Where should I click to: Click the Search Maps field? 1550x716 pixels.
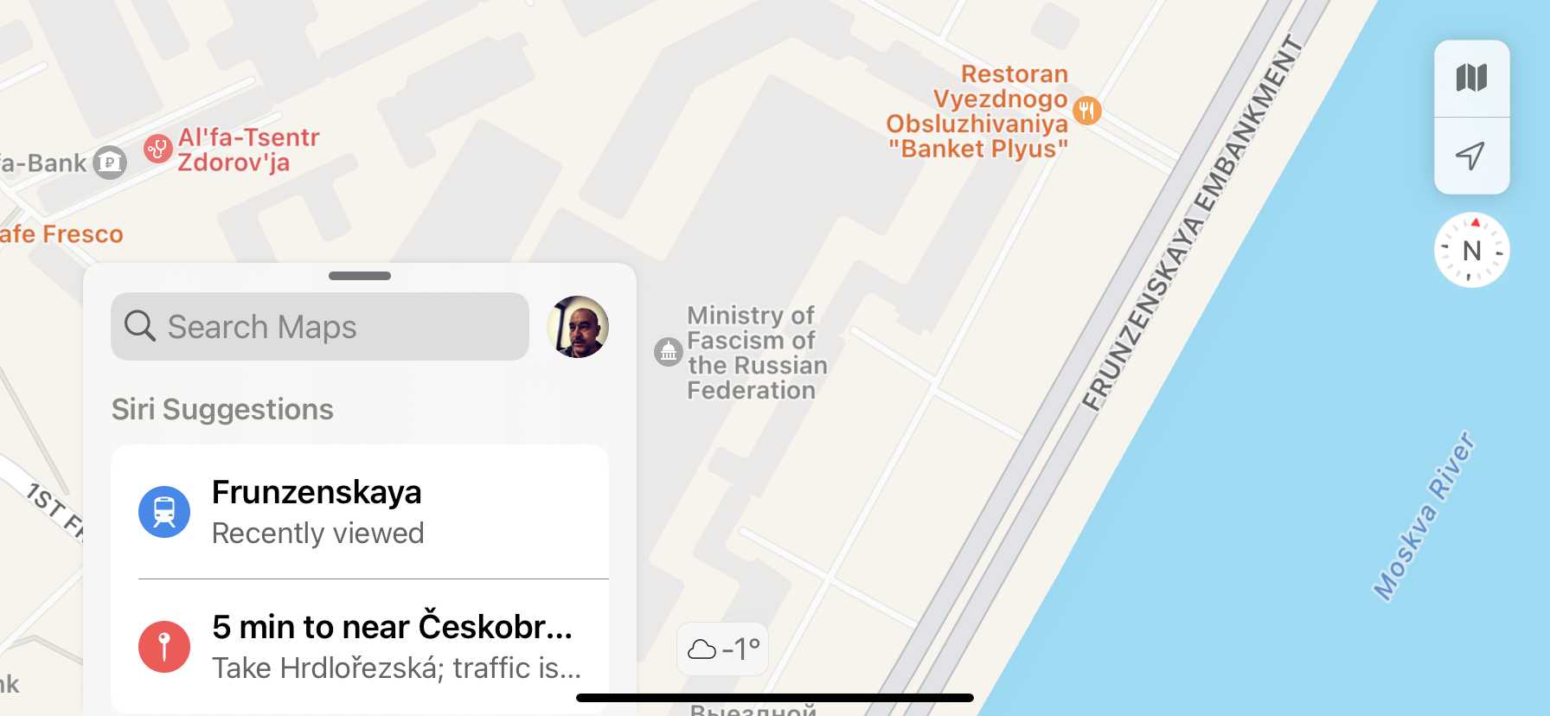[320, 327]
